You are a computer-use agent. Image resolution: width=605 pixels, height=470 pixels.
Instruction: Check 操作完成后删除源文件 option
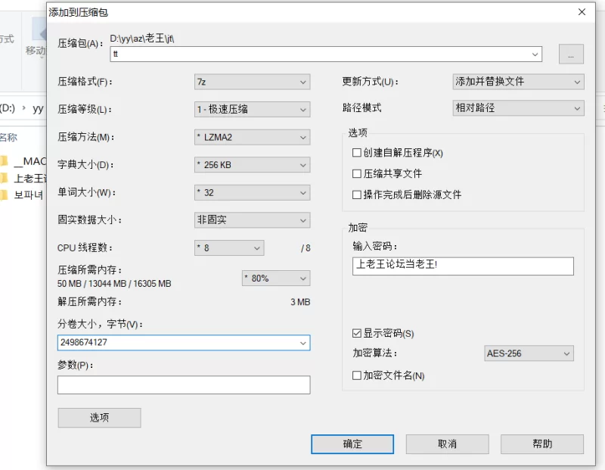357,195
